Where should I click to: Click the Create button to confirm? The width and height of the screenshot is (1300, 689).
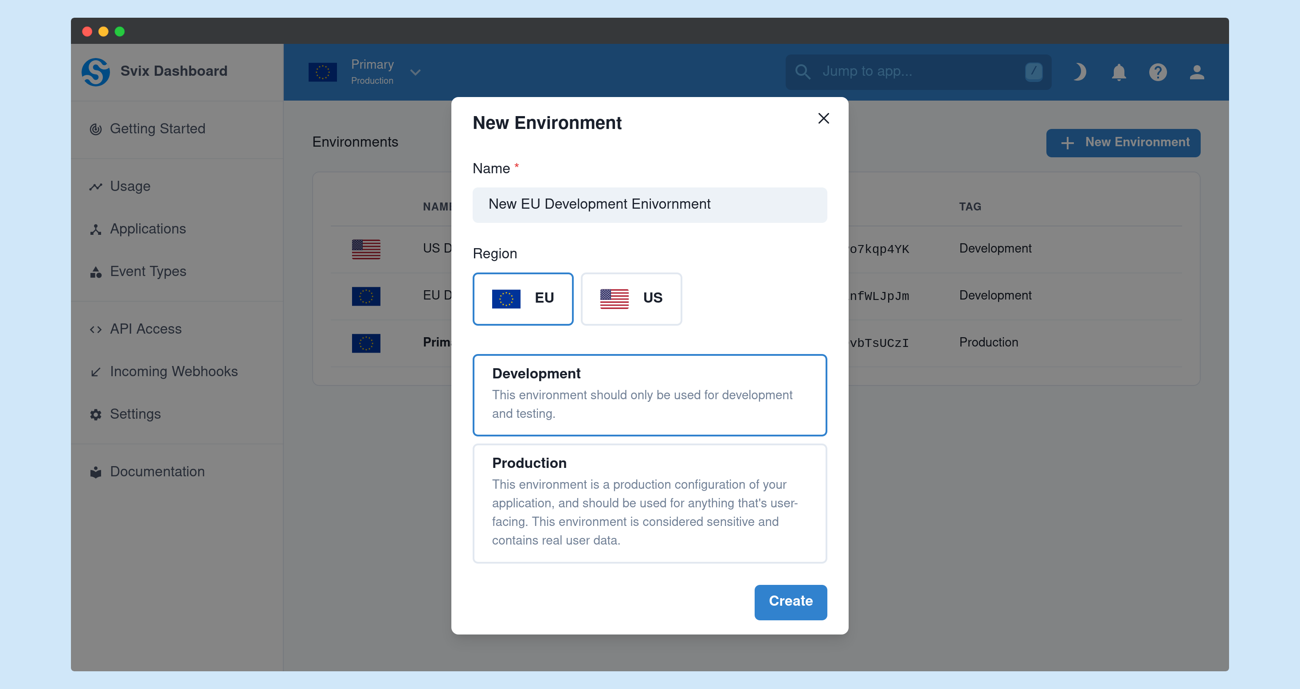790,601
